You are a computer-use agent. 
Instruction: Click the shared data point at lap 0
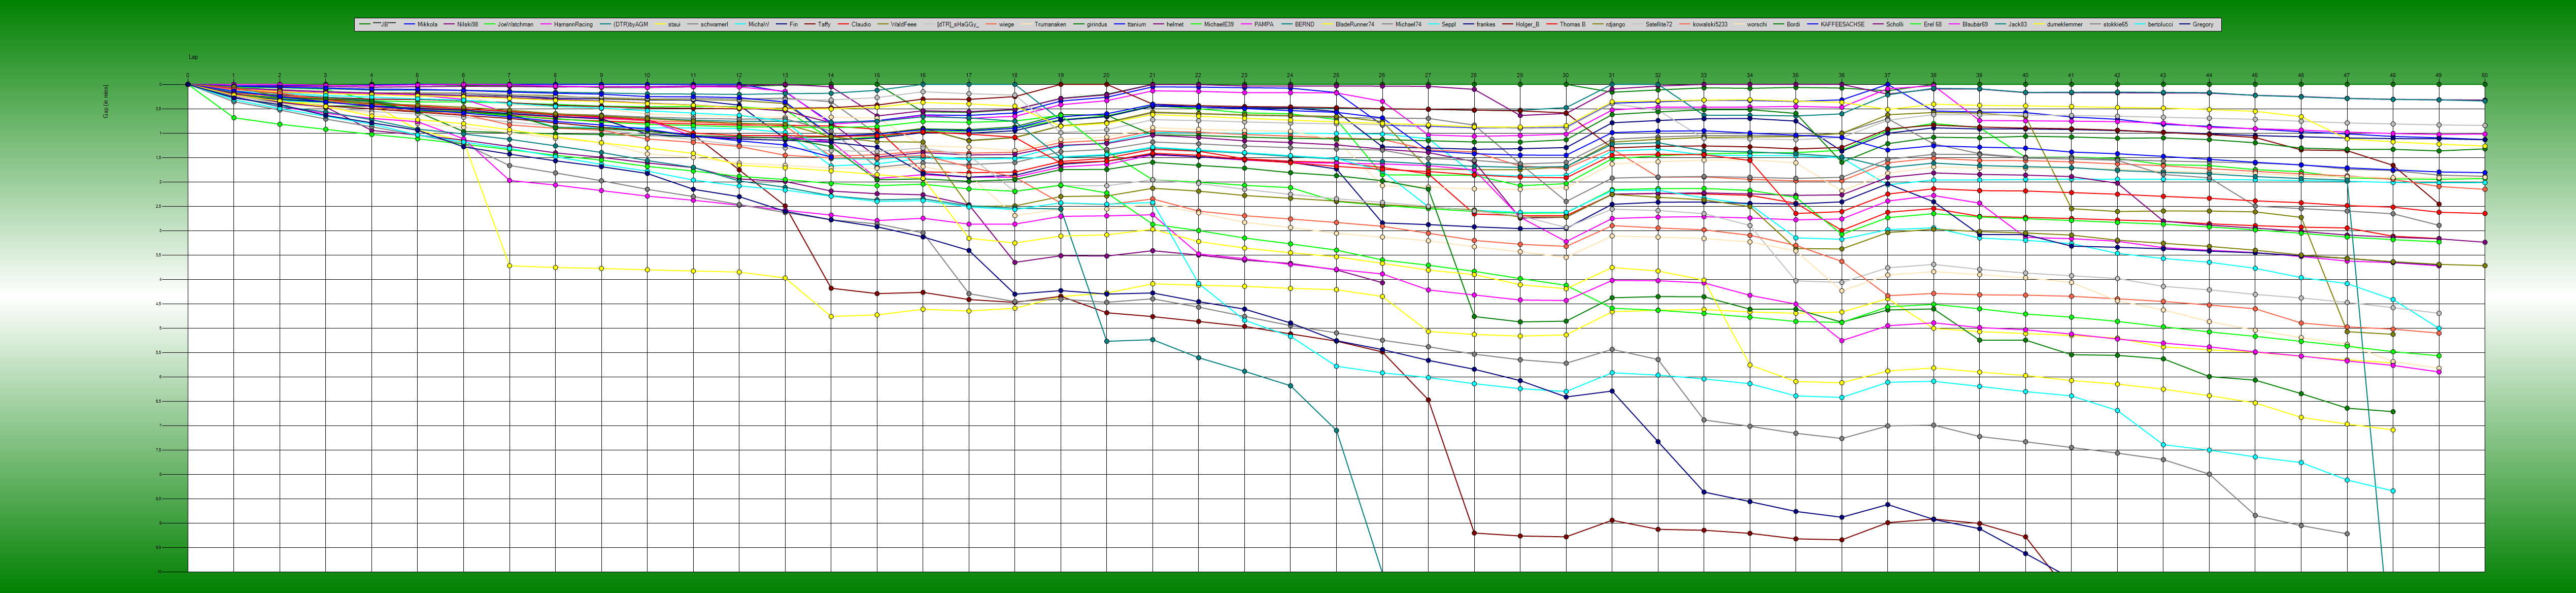point(188,85)
